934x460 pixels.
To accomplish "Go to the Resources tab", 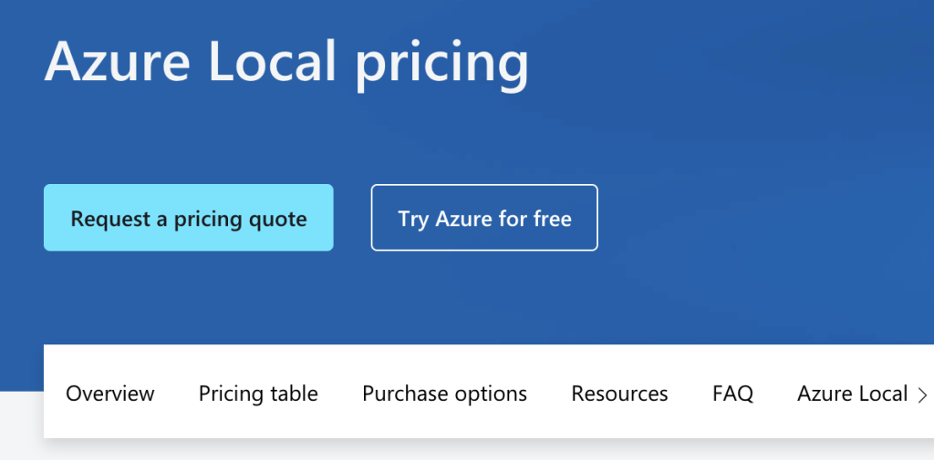I will 619,394.
